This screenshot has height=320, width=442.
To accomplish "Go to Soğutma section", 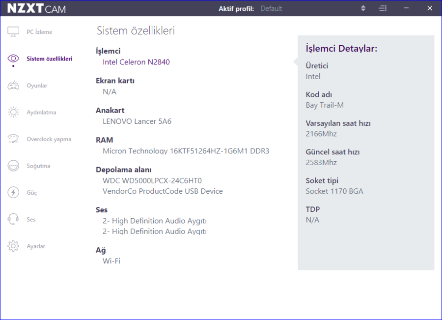I will 38,166.
